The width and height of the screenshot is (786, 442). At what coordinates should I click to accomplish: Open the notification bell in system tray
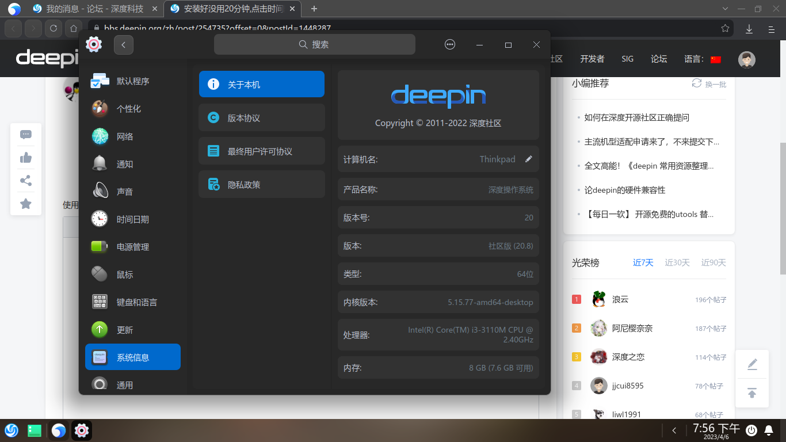pos(769,430)
